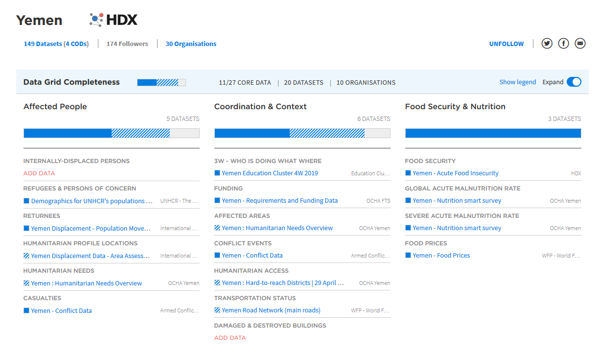Toggle the Expand switch off

pyautogui.click(x=574, y=82)
